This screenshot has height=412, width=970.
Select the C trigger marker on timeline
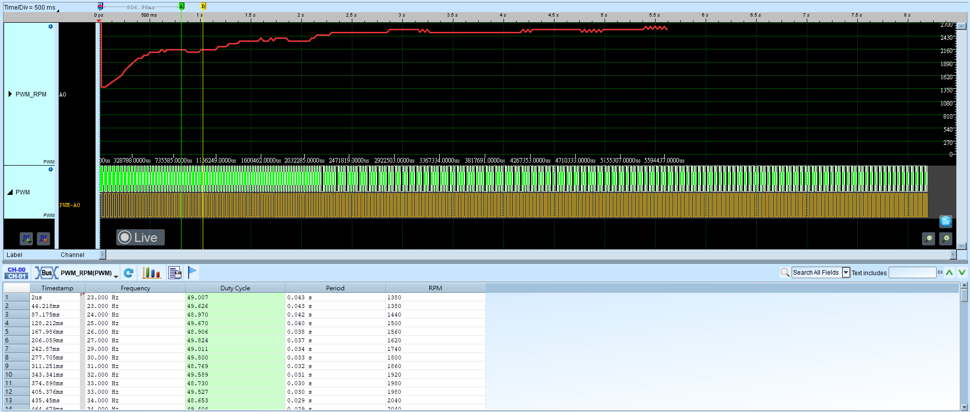(100, 7)
